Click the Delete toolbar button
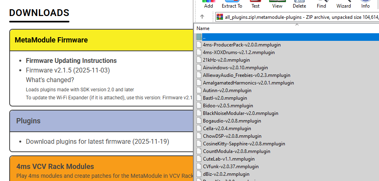Screen dimensions: 379x181 click(299, 4)
